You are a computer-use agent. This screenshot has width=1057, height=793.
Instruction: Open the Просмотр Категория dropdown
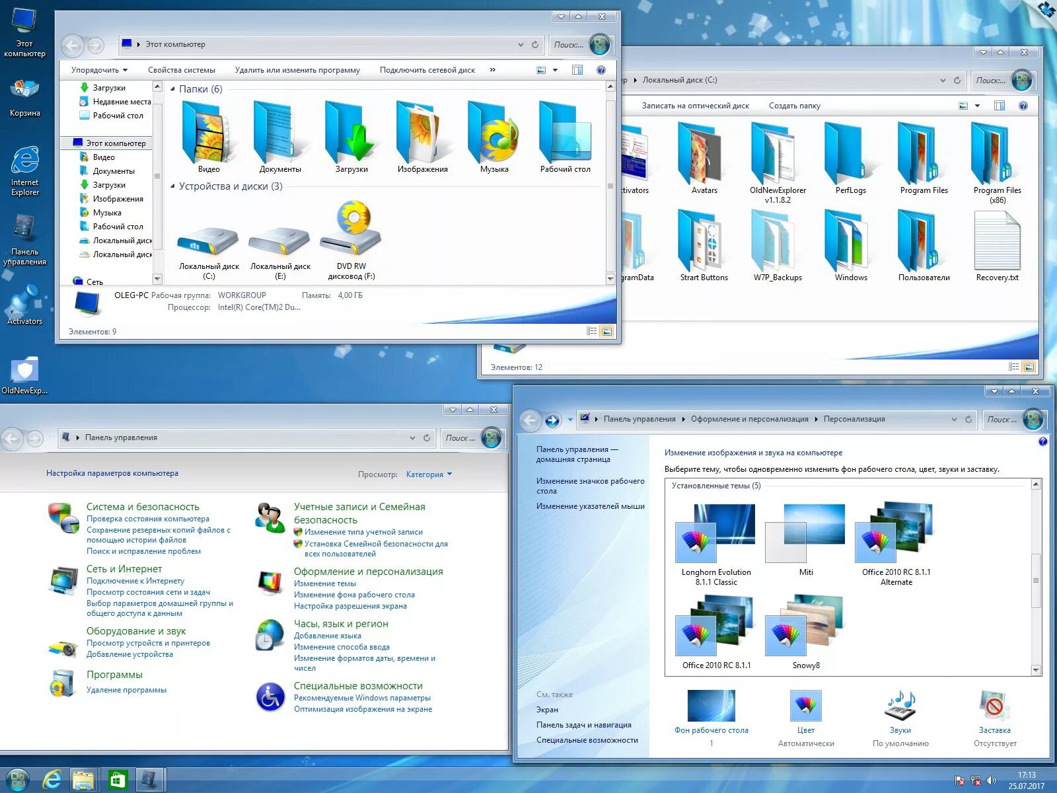coord(429,474)
